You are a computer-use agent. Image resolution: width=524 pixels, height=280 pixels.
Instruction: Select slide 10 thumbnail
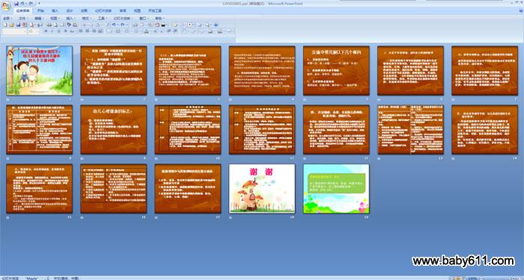(188, 130)
